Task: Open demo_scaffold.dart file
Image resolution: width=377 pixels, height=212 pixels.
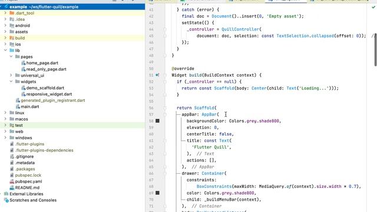Action: pos(45,88)
